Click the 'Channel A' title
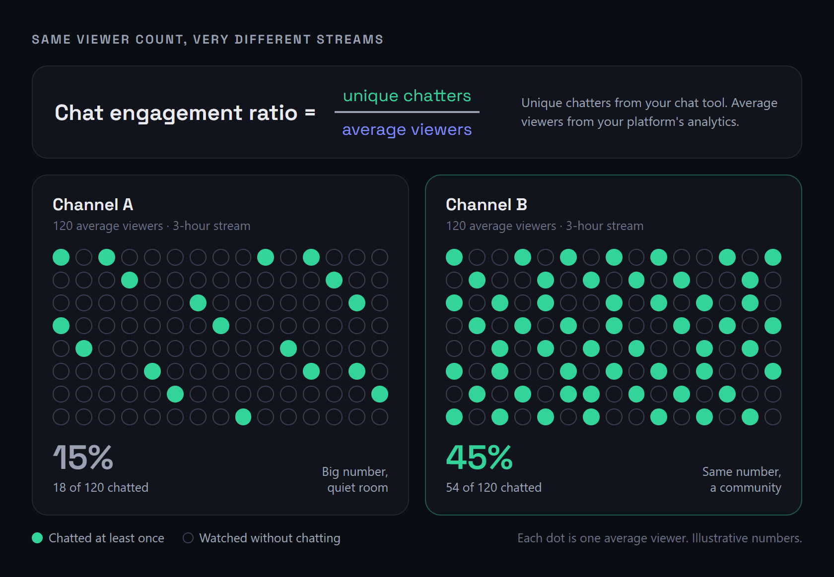Image resolution: width=834 pixels, height=577 pixels. [x=93, y=205]
